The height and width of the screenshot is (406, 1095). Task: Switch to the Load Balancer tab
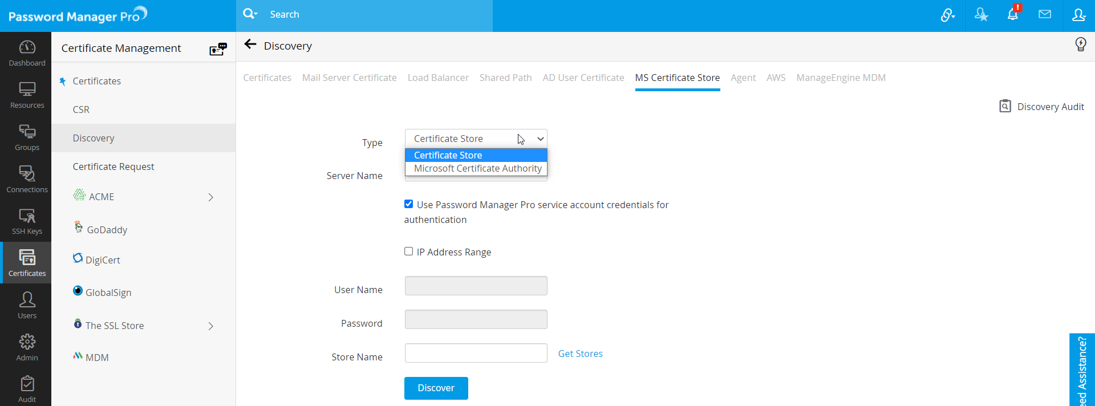(438, 78)
